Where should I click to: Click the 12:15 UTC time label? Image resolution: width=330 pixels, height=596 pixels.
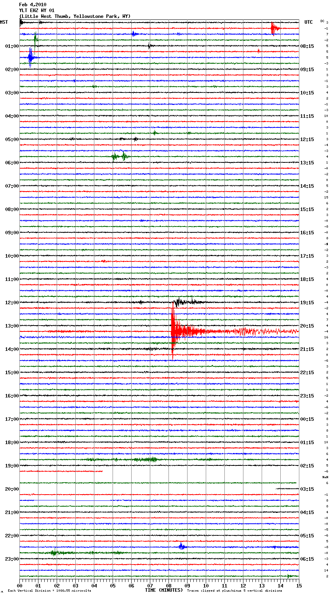tap(307, 139)
